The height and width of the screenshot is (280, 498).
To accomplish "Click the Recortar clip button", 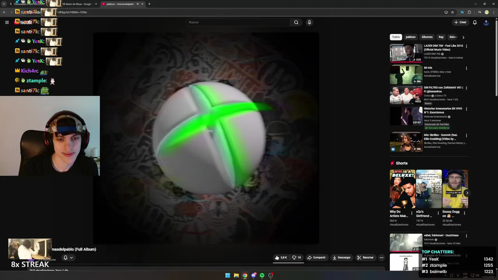I will point(365,257).
